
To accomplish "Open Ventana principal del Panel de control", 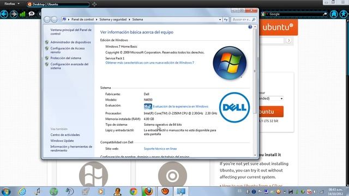I will click(71, 32).
